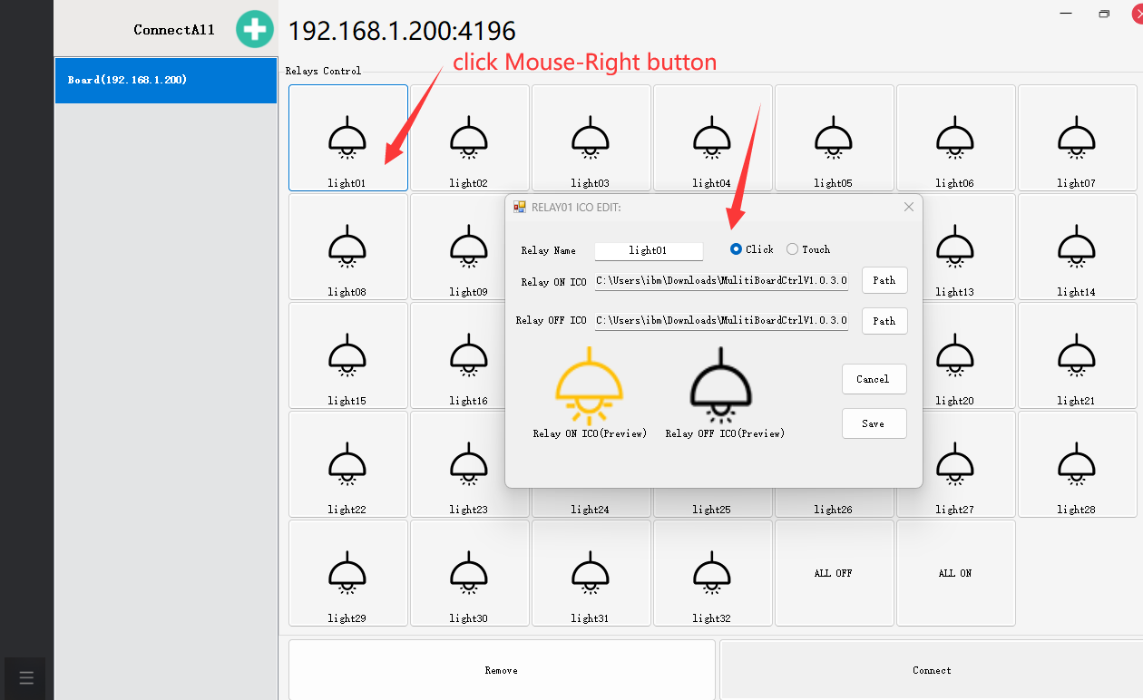
Task: Toggle the light29 relay lamp icon
Action: click(347, 573)
